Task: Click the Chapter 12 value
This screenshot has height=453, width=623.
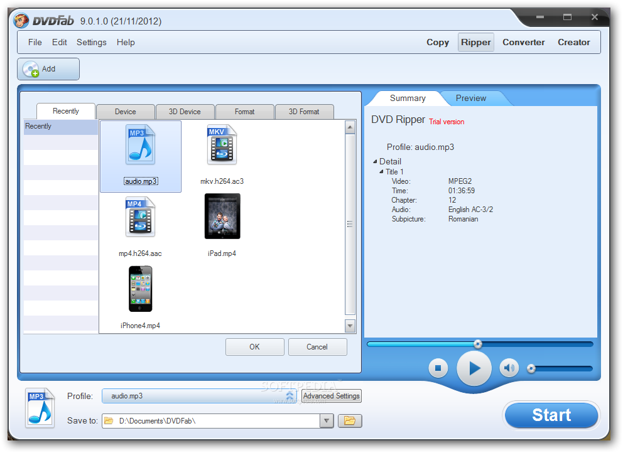Action: coord(452,200)
